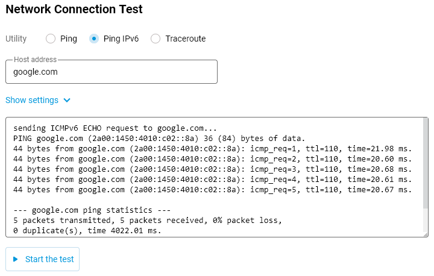Select the Ping IPv6 radio button
The width and height of the screenshot is (434, 276).
(x=94, y=39)
